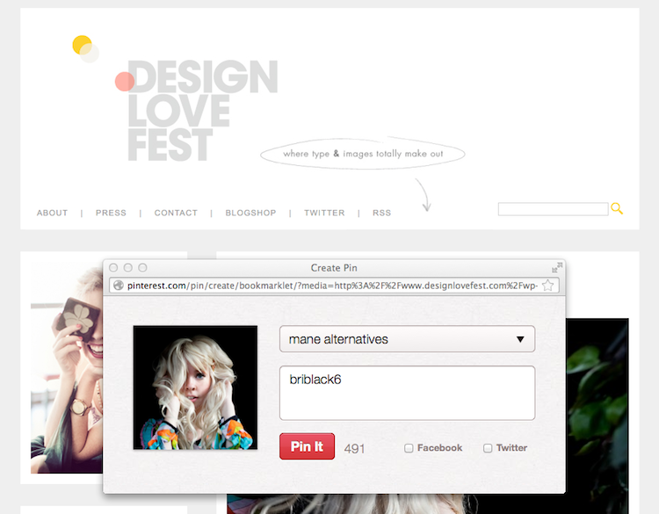The image size is (659, 514).
Task: Enable the Facebook sharing checkbox
Action: point(409,448)
